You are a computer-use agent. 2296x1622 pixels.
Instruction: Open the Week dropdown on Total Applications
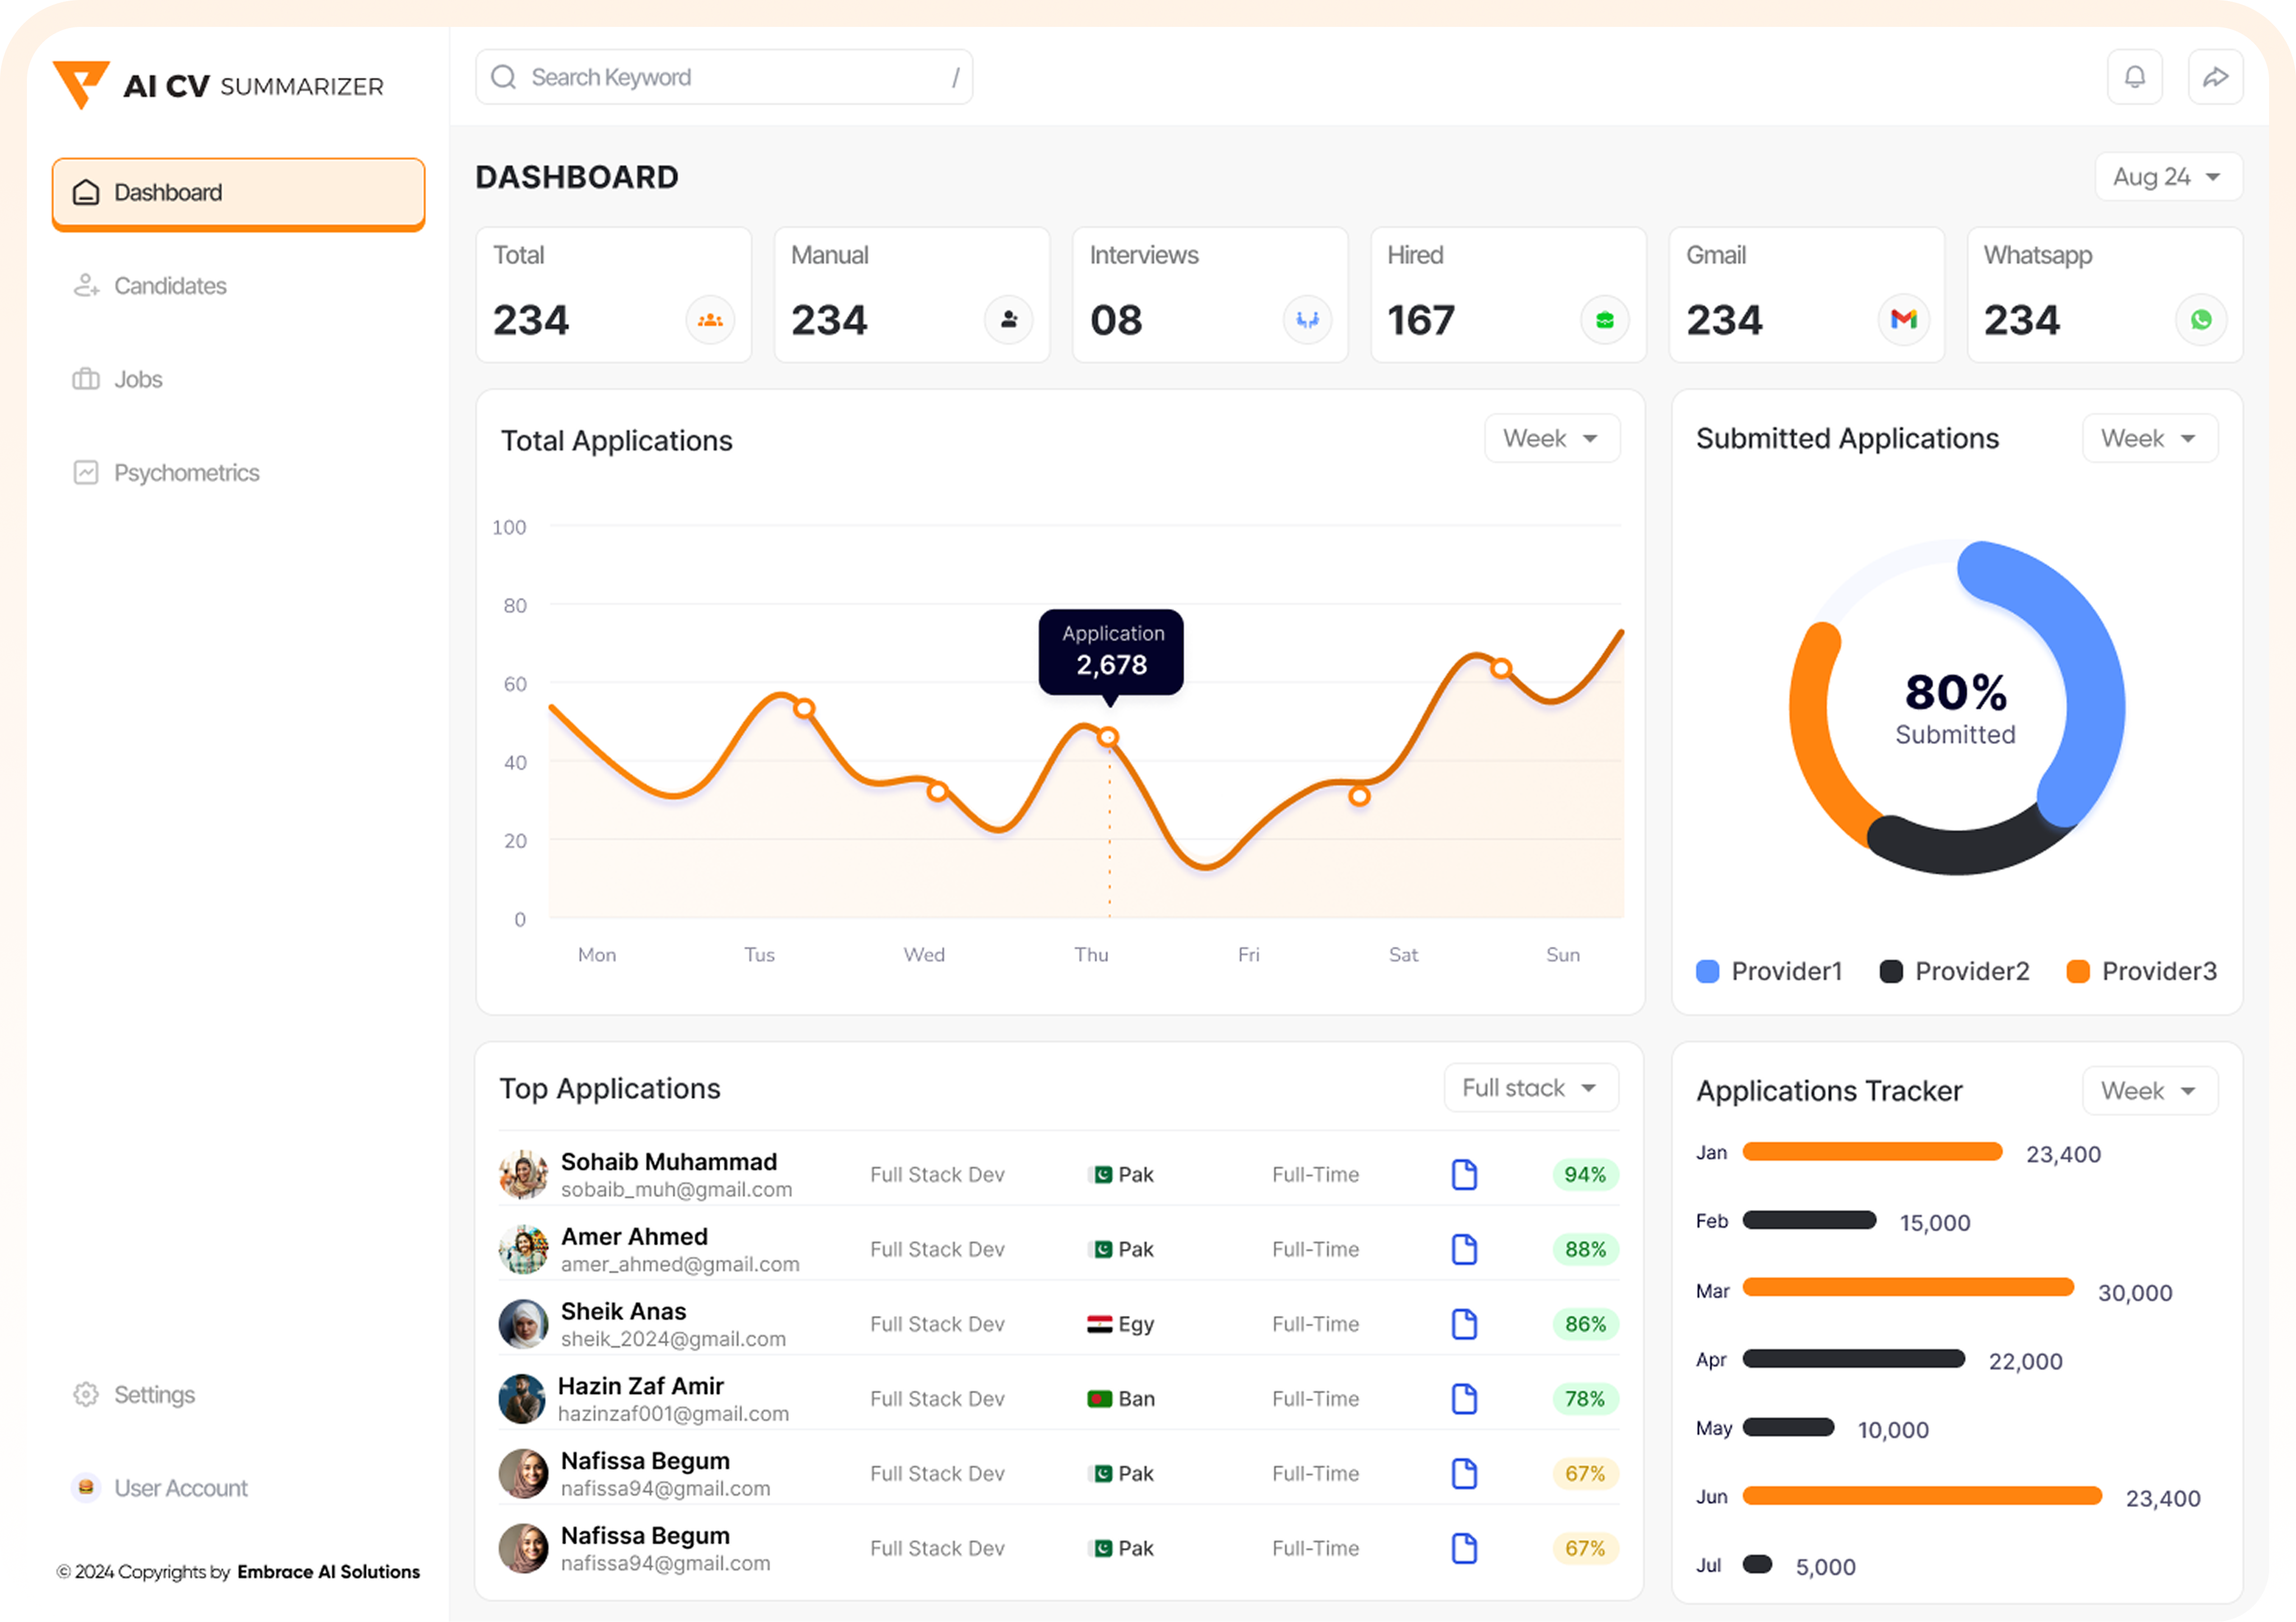[x=1551, y=438]
